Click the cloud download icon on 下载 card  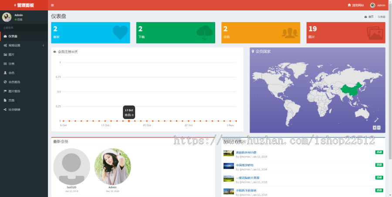click(205, 33)
